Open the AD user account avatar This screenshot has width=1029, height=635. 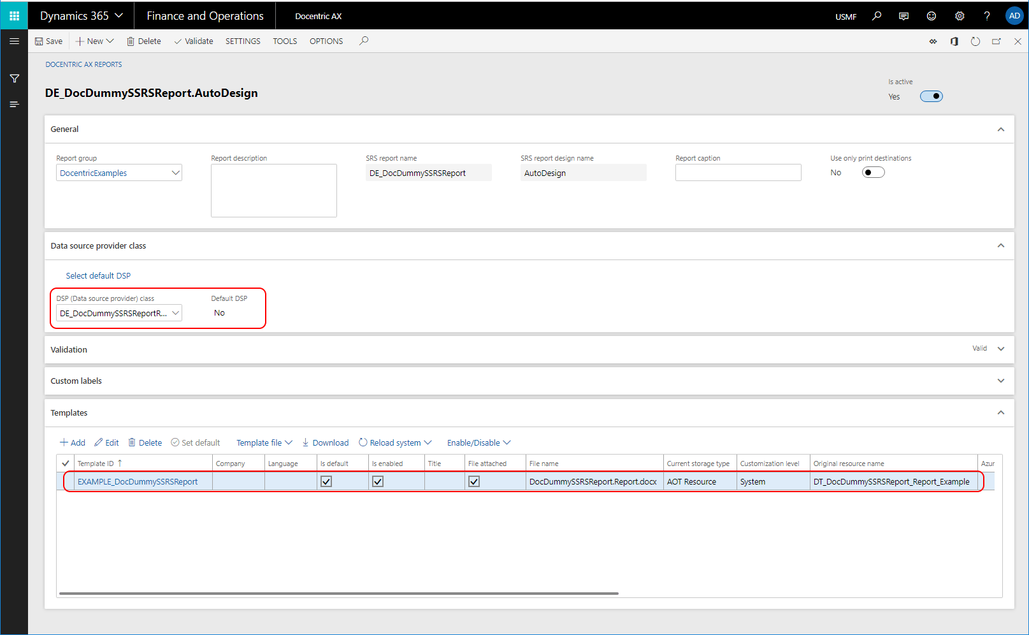point(1014,16)
